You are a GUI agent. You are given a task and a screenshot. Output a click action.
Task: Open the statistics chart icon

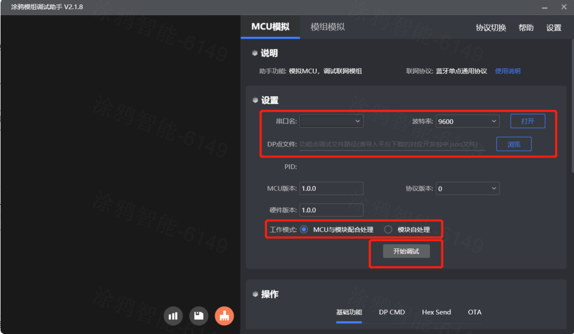[x=173, y=316]
